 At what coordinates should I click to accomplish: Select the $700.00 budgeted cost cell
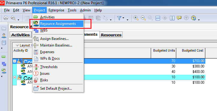coord(191,61)
